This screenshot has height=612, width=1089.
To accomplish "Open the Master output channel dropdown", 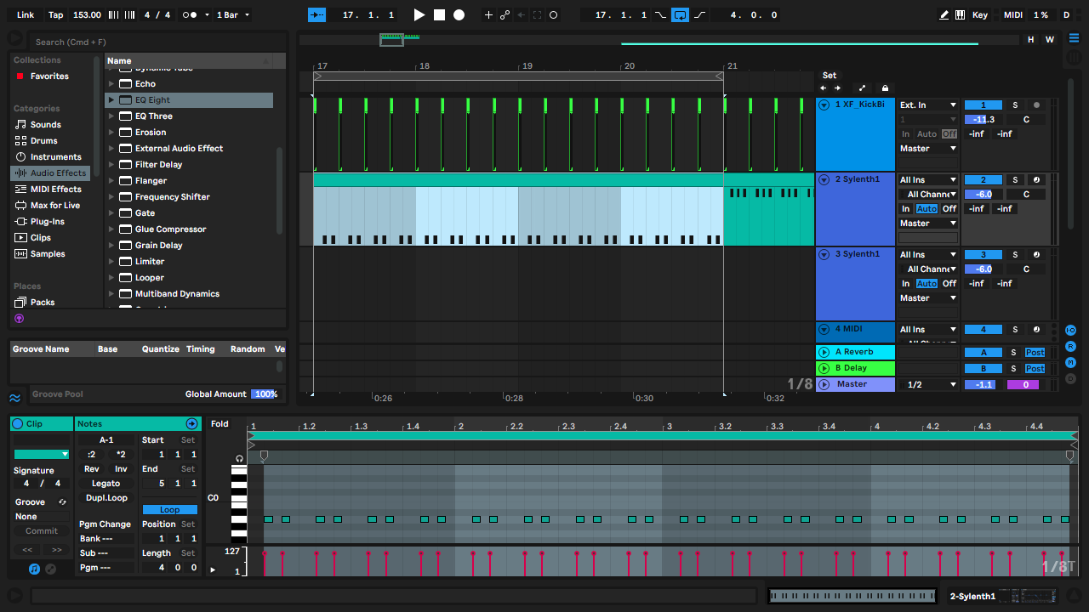I will [927, 385].
